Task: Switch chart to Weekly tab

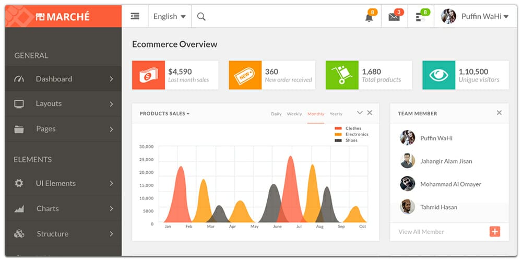Action: pos(294,114)
